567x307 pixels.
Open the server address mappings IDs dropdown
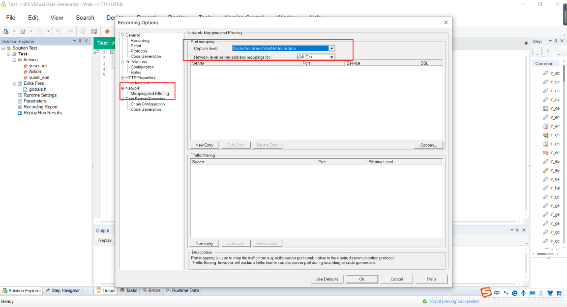[x=332, y=57]
